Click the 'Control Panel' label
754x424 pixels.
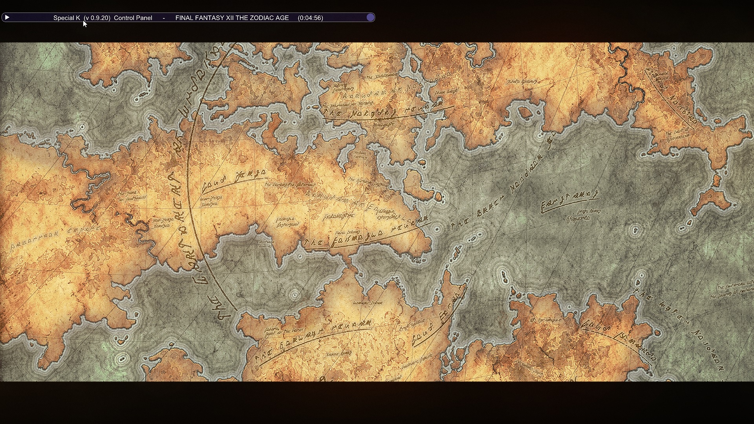pyautogui.click(x=133, y=18)
